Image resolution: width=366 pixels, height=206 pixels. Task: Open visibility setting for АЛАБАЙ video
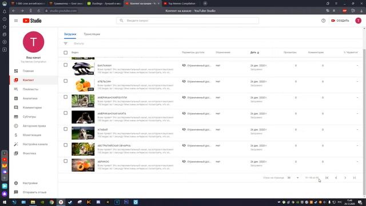[x=196, y=130]
